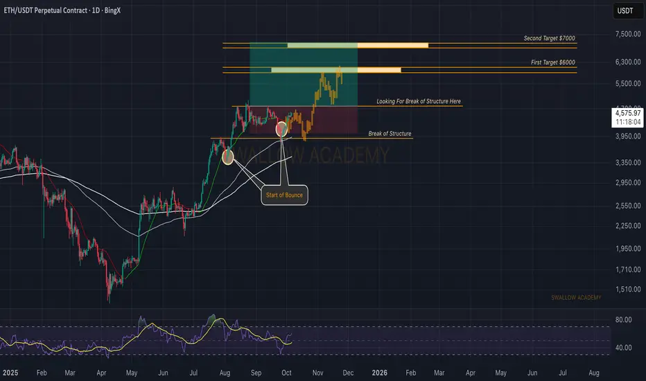Click the 2,250.00 price axis label
The height and width of the screenshot is (381, 646).
[628, 226]
